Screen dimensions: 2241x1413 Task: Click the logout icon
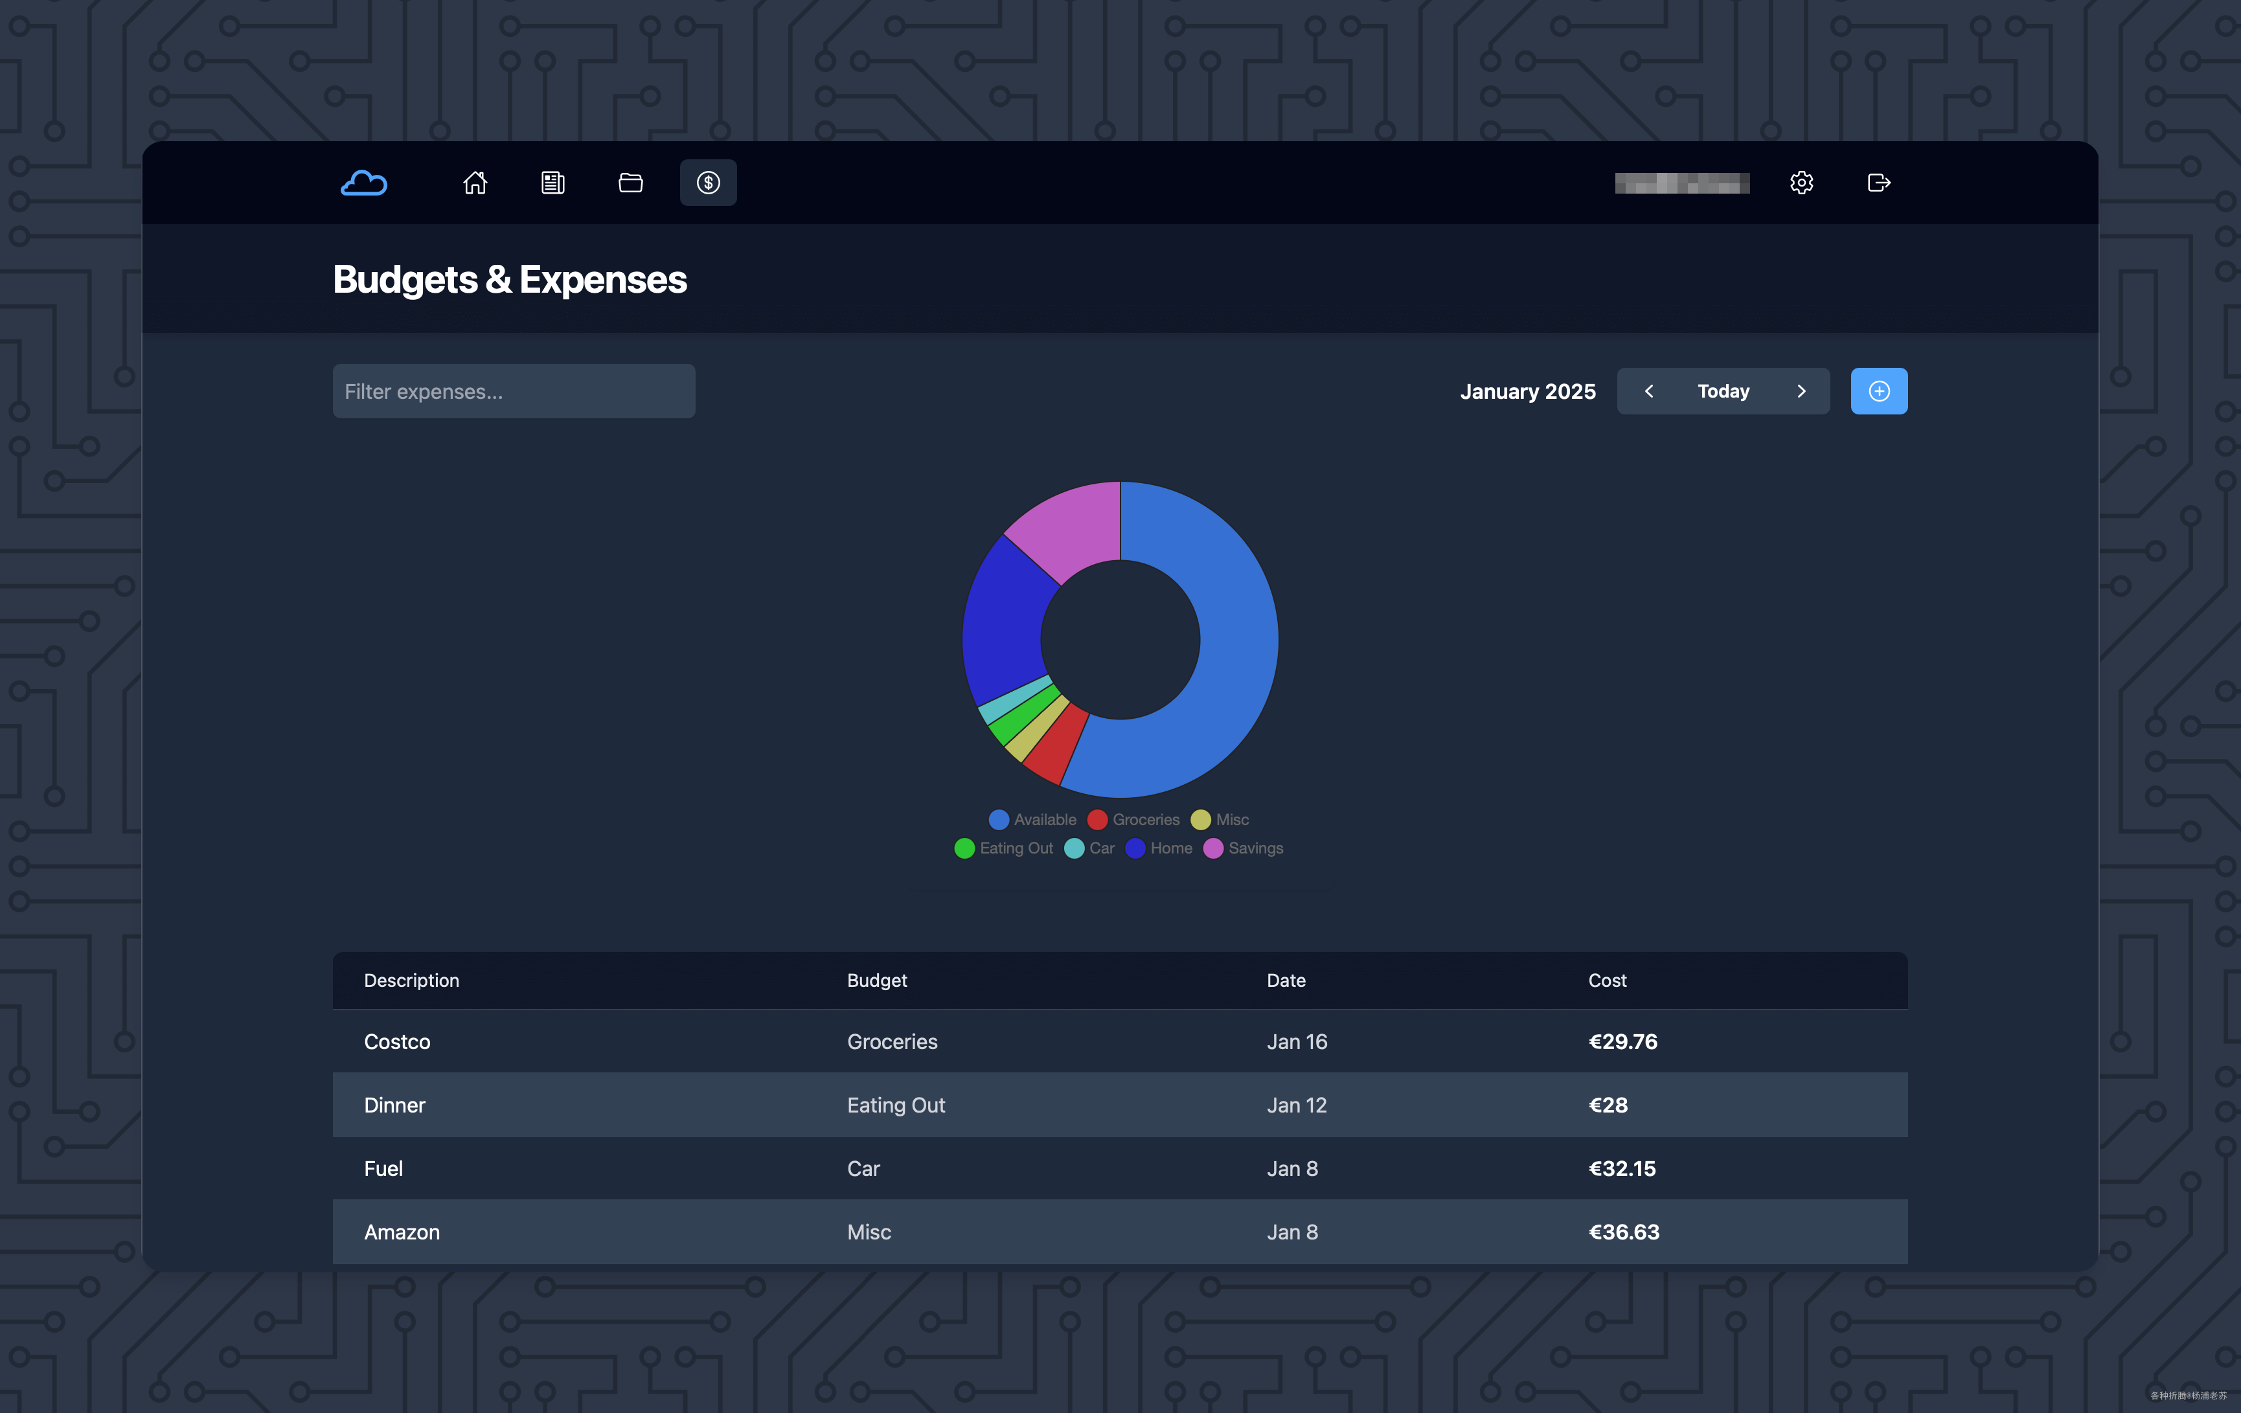tap(1878, 183)
